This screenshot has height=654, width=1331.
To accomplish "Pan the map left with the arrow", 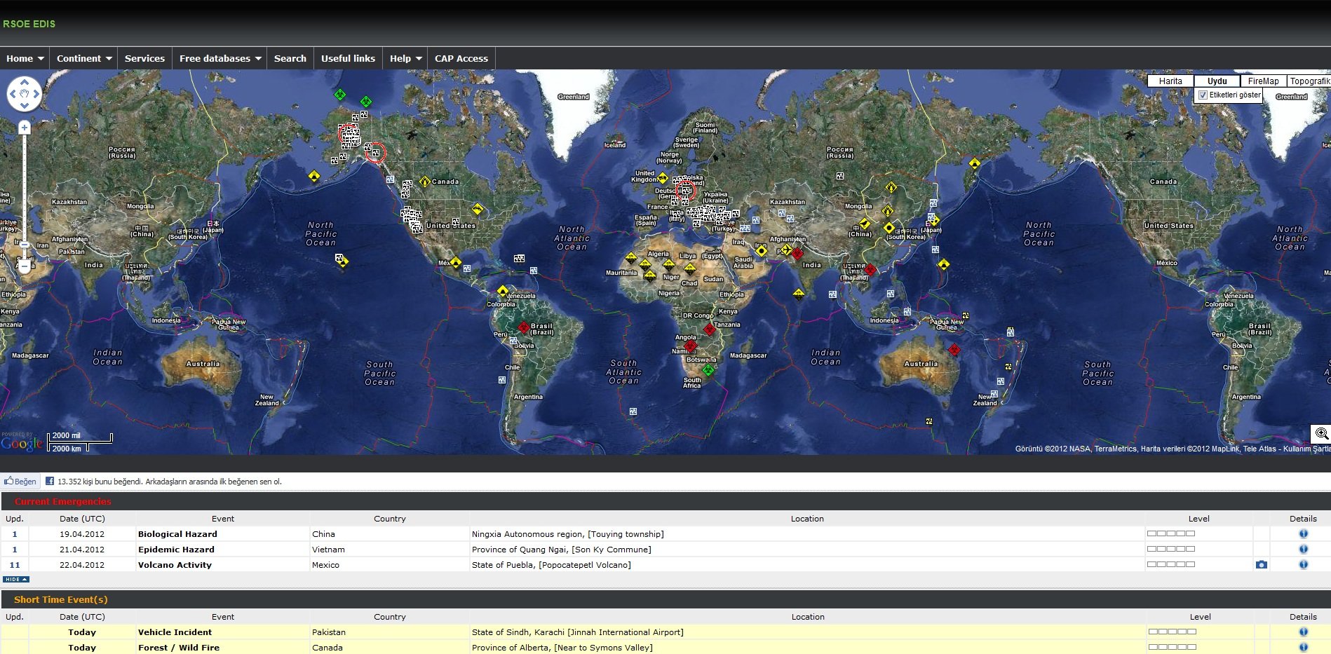I will (x=13, y=94).
